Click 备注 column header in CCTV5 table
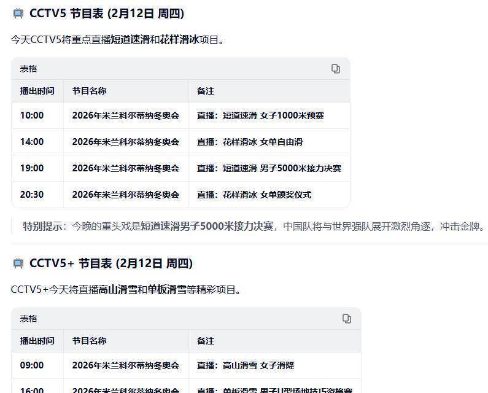The height and width of the screenshot is (393, 488). point(205,91)
